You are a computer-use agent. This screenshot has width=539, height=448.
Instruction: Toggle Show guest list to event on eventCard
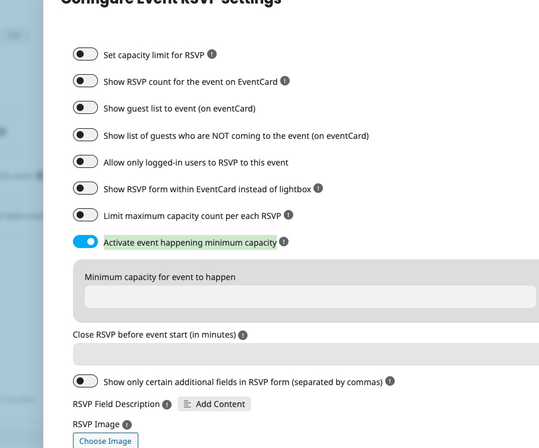click(85, 108)
